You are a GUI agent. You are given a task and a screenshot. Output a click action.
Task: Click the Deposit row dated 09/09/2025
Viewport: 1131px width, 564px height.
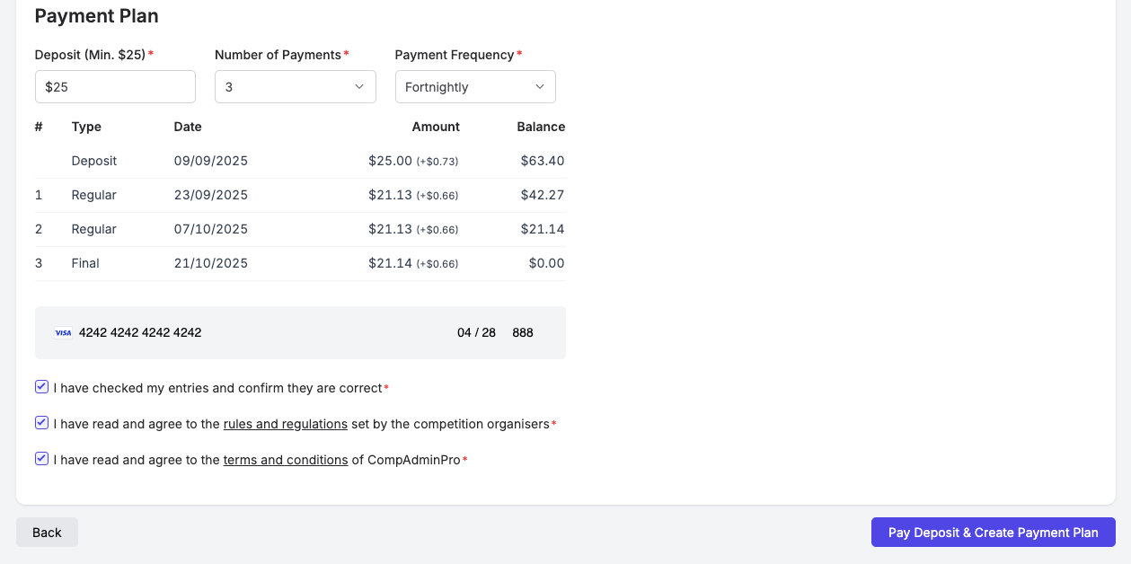300,161
